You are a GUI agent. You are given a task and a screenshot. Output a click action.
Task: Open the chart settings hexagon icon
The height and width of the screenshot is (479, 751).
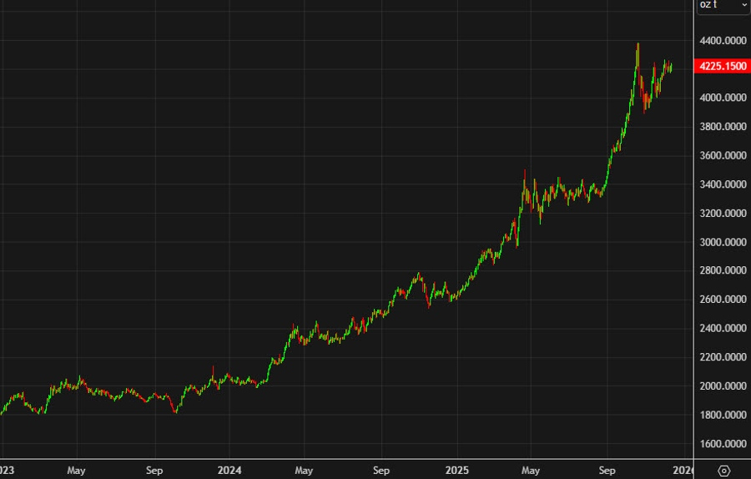click(723, 470)
